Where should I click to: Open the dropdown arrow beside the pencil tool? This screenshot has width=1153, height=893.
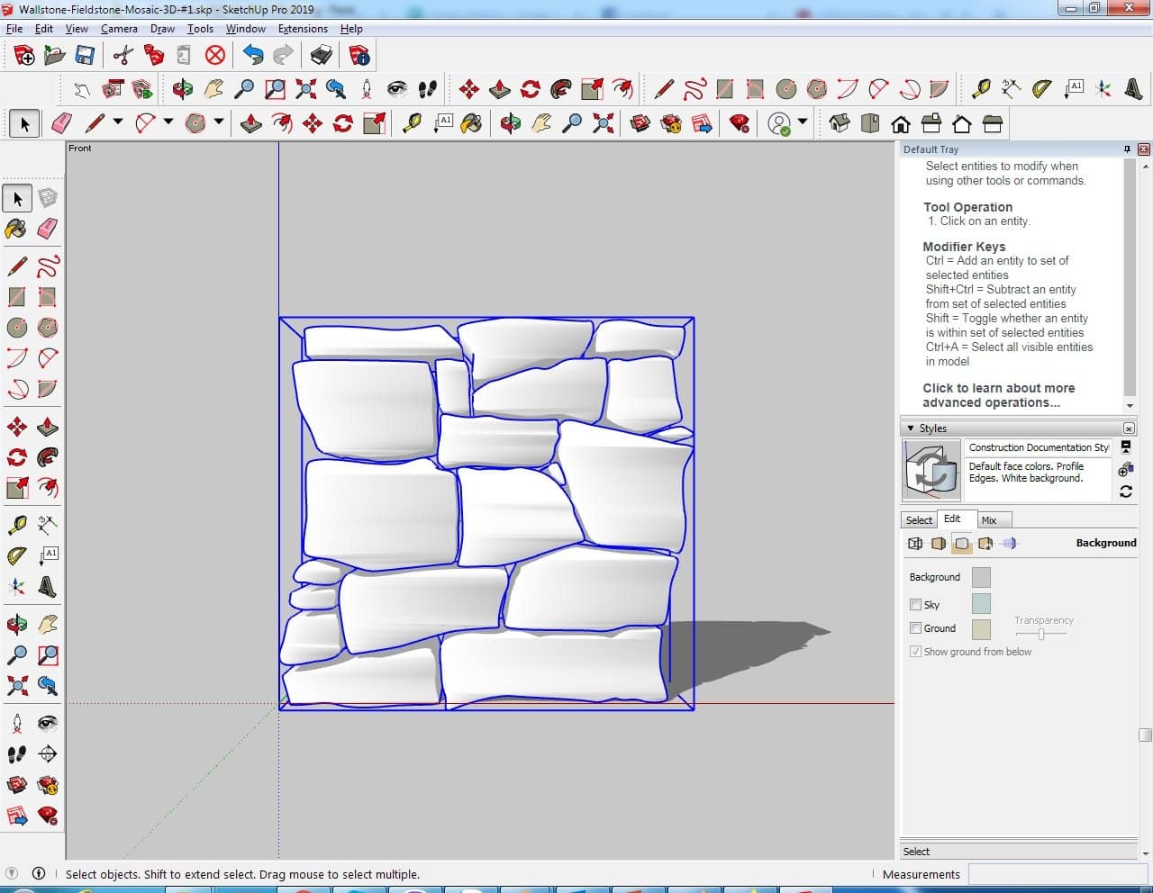(118, 122)
